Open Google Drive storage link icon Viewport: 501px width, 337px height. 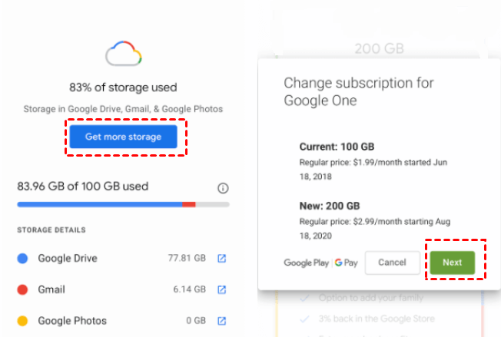[x=221, y=259]
